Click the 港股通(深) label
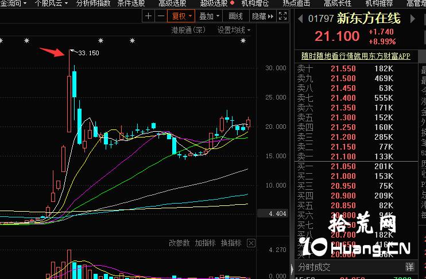The width and height of the screenshot is (426, 279). pyautogui.click(x=188, y=30)
